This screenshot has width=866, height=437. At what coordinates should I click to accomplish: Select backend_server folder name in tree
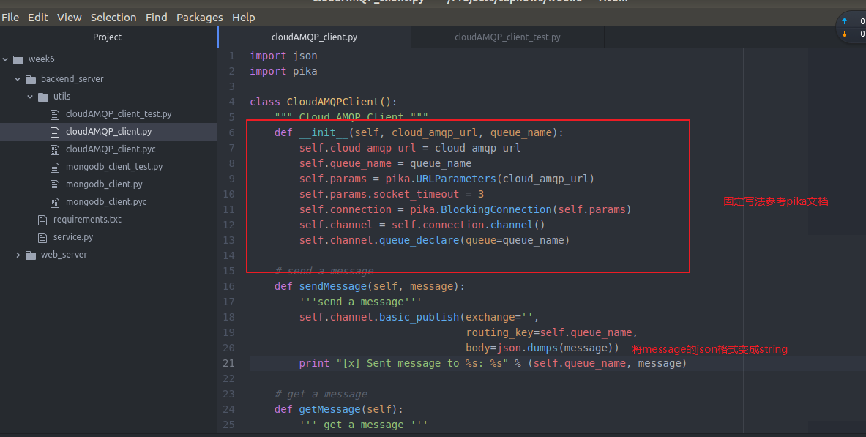click(x=72, y=79)
